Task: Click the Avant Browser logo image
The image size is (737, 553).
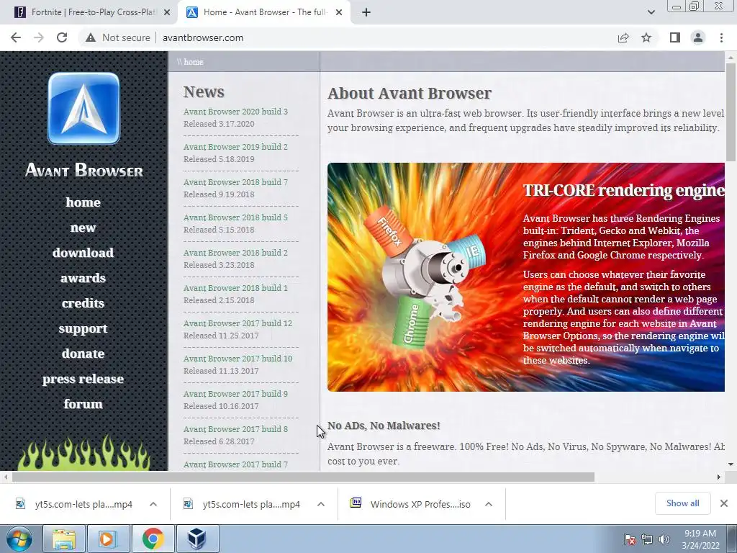Action: 83,108
